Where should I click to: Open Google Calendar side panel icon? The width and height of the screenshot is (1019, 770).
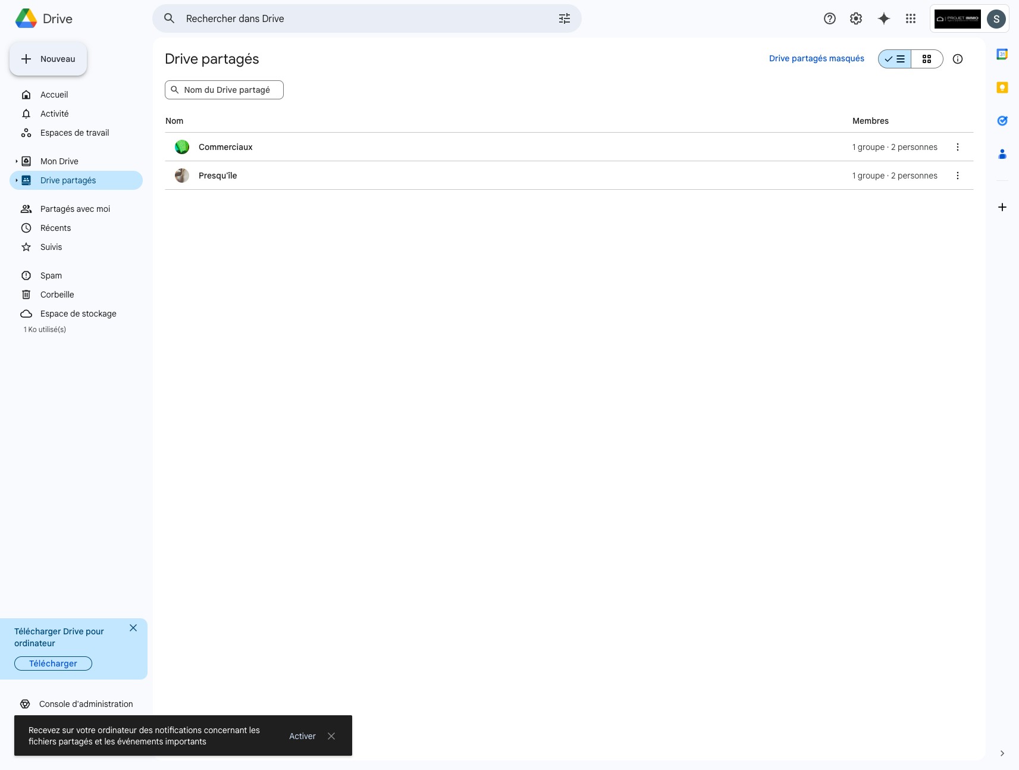pyautogui.click(x=1002, y=54)
